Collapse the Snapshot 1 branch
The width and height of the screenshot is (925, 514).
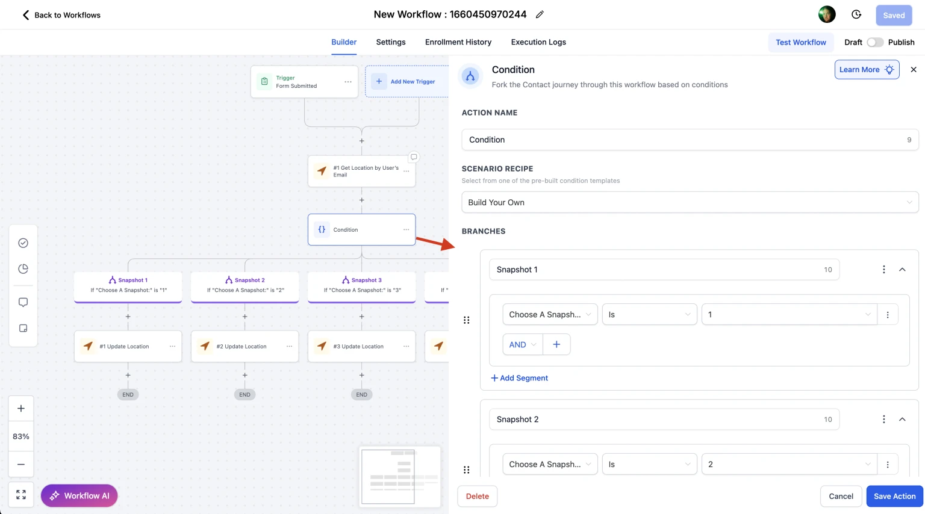(x=902, y=270)
